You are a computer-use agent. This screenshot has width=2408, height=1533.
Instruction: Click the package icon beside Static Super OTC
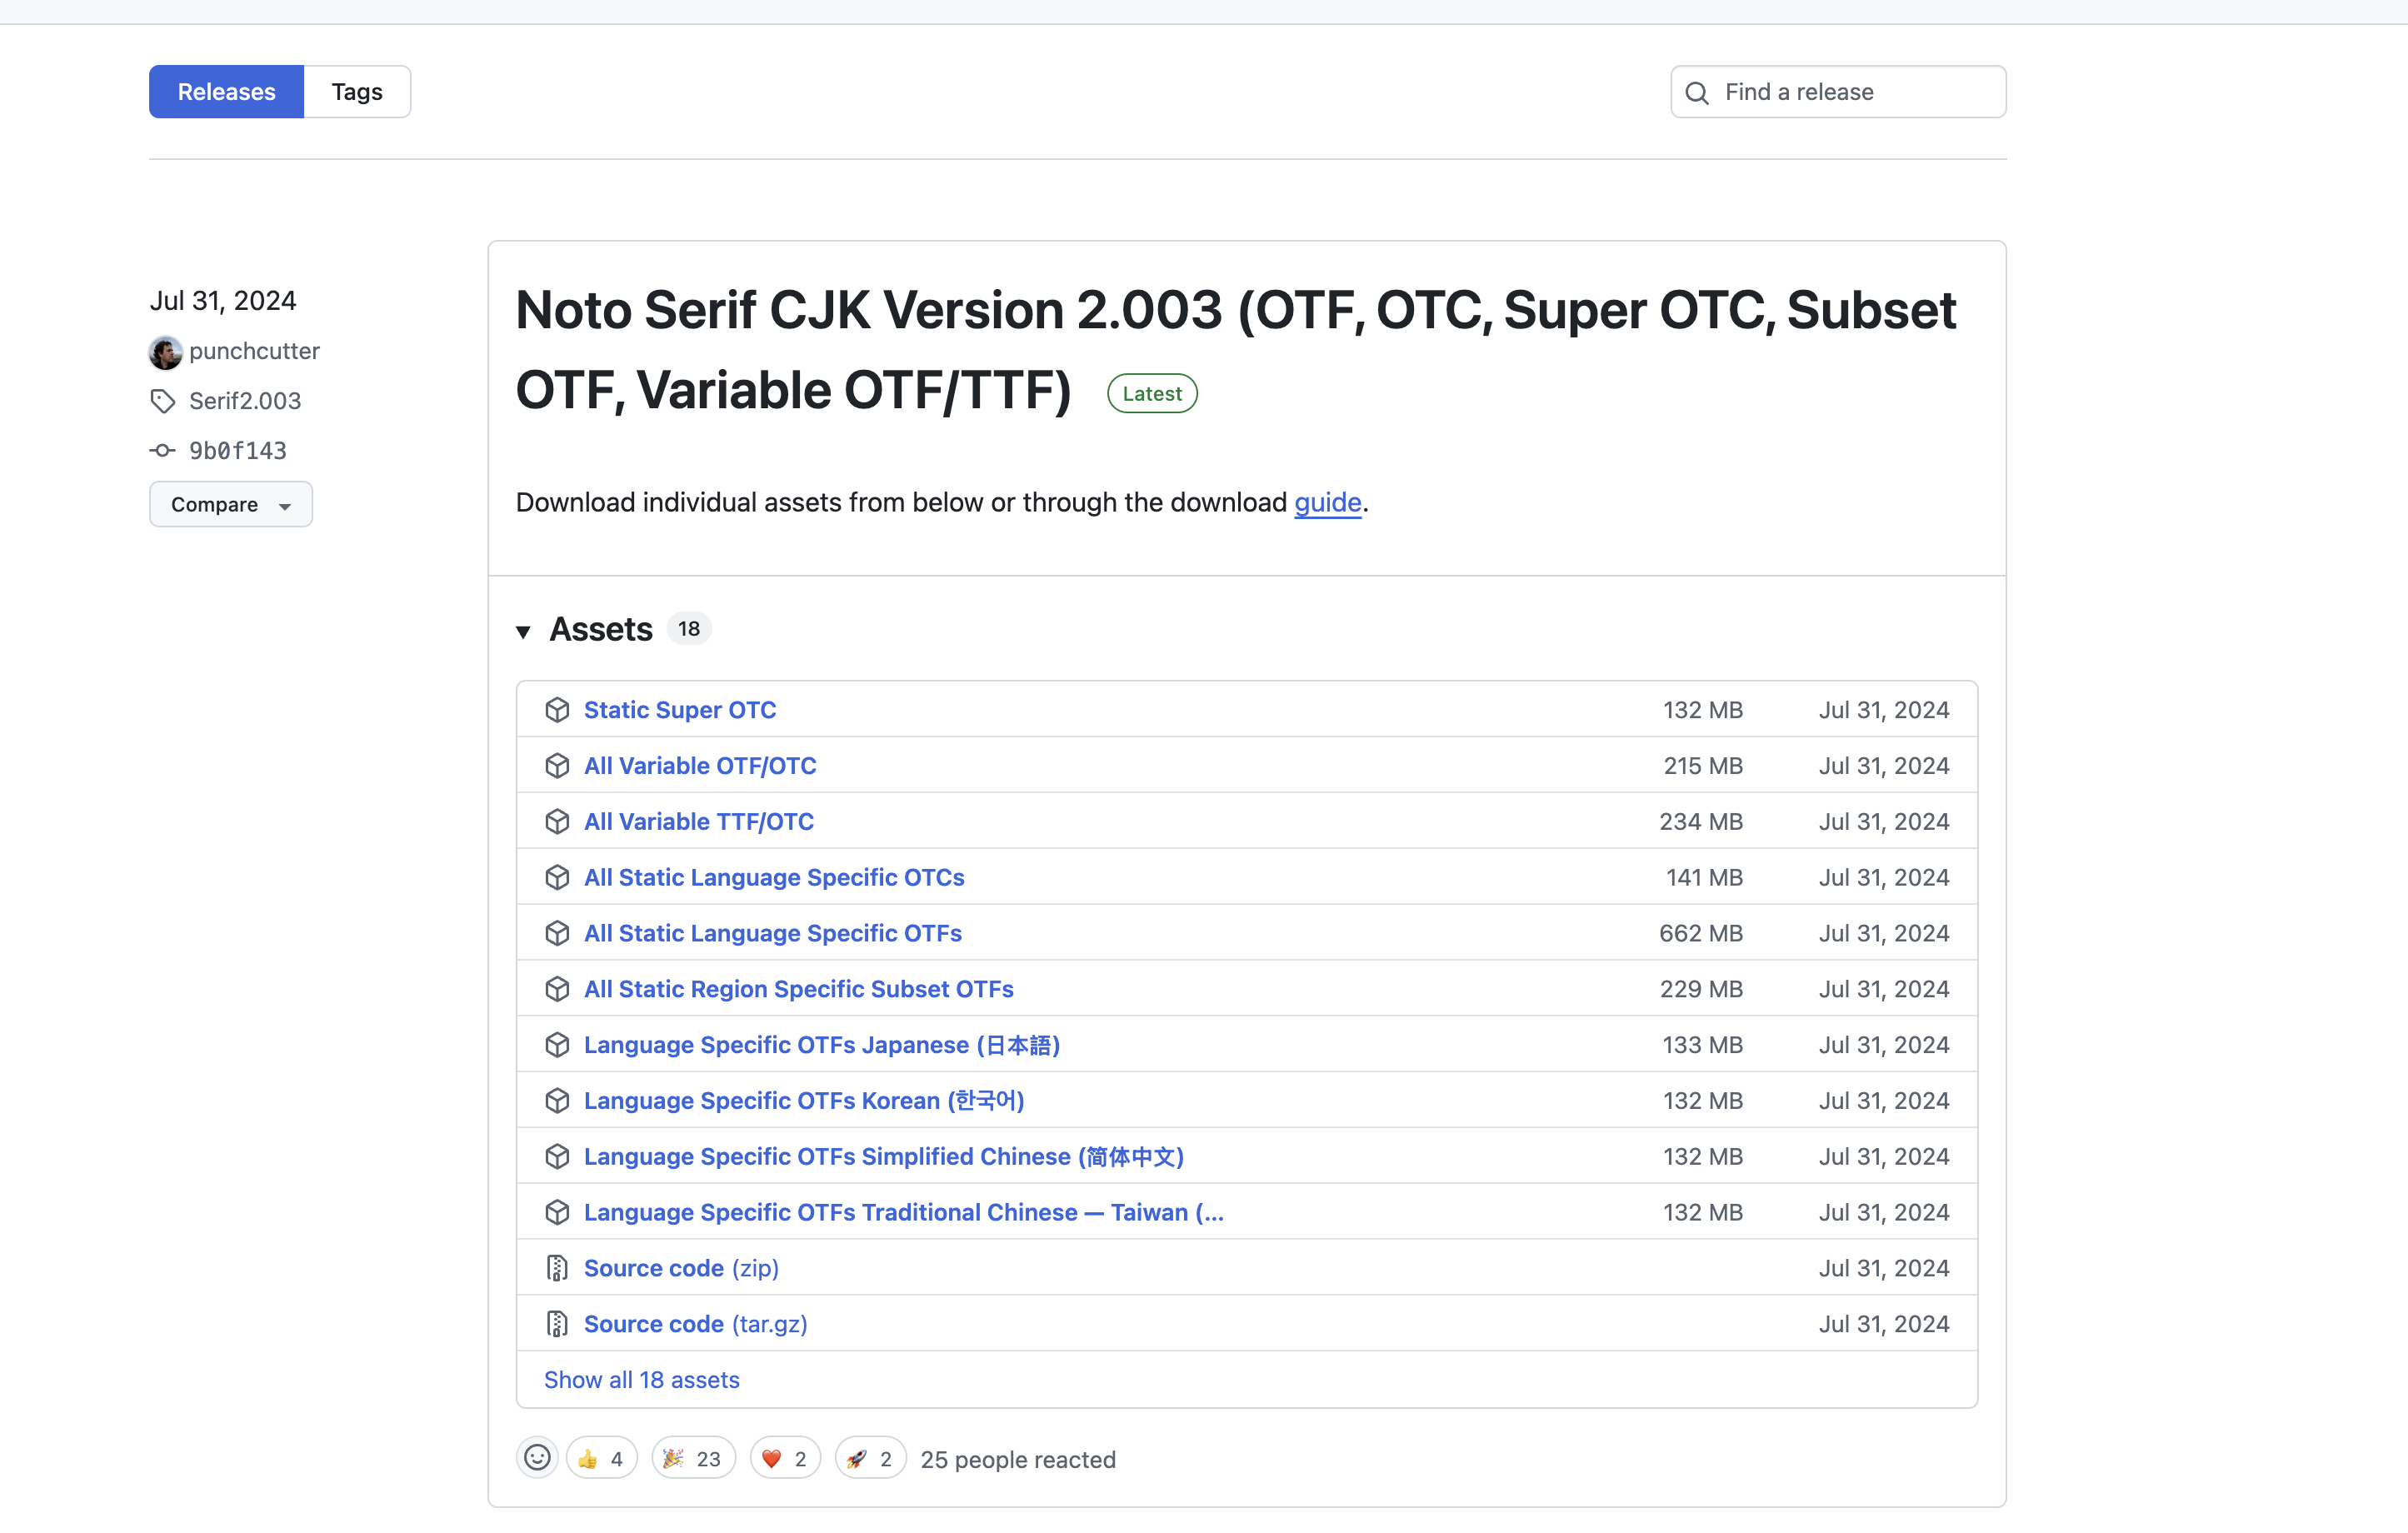pos(557,710)
